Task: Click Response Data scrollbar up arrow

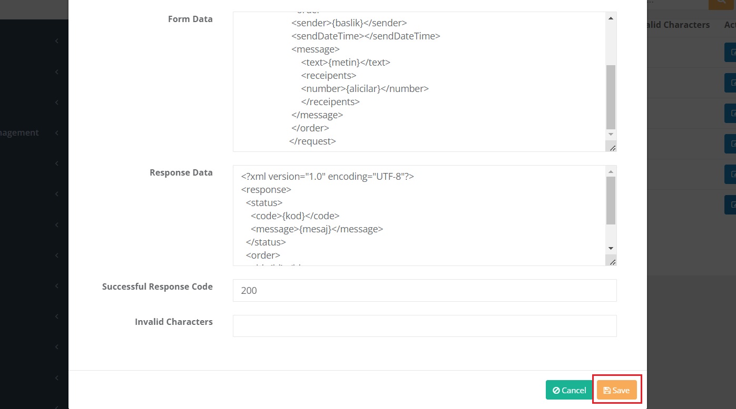Action: (611, 172)
